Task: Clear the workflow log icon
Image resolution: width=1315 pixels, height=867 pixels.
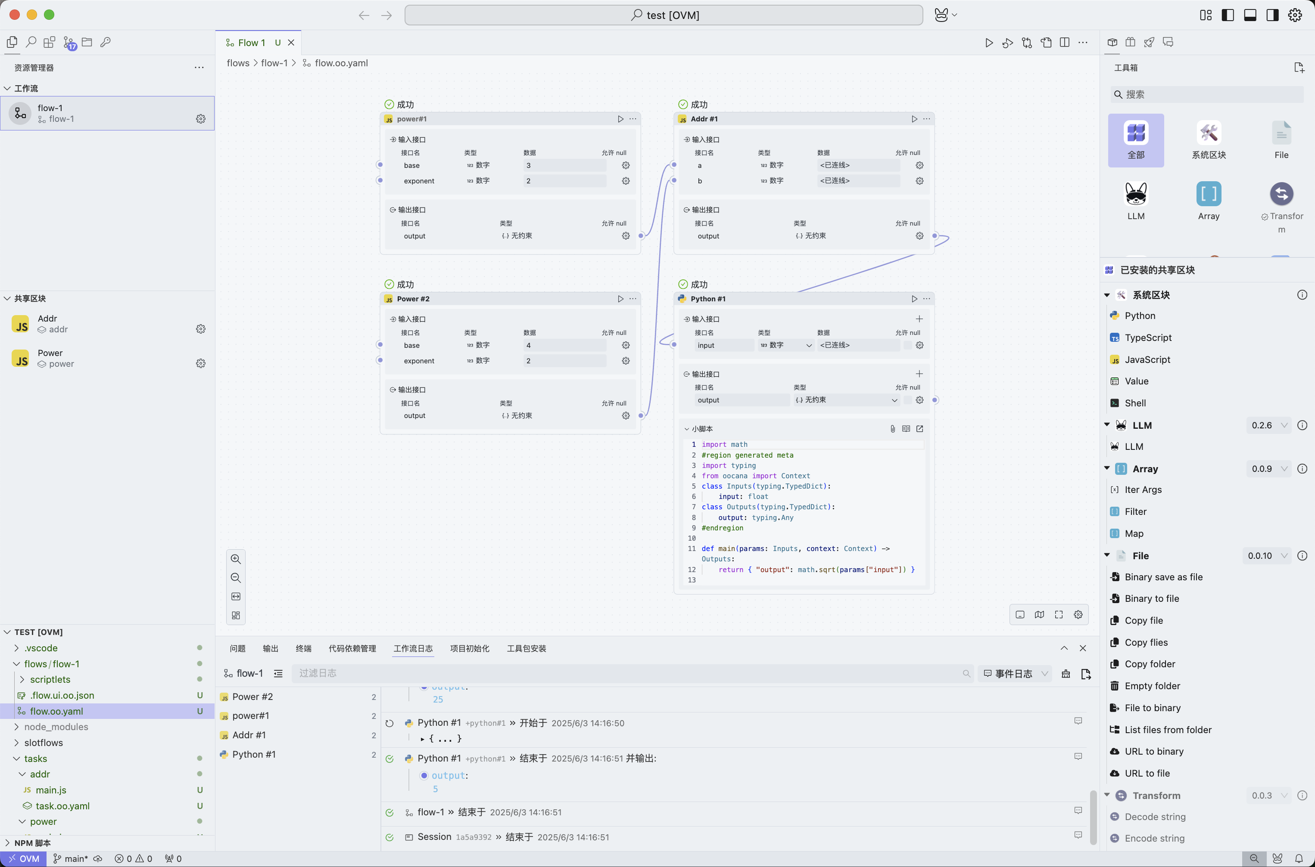Action: (1066, 673)
